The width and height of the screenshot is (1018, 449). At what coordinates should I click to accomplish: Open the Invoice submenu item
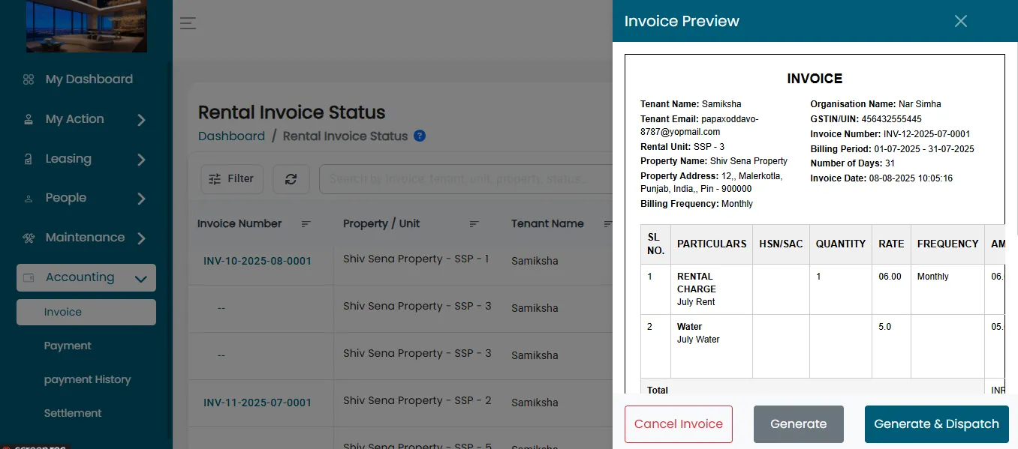click(x=86, y=313)
